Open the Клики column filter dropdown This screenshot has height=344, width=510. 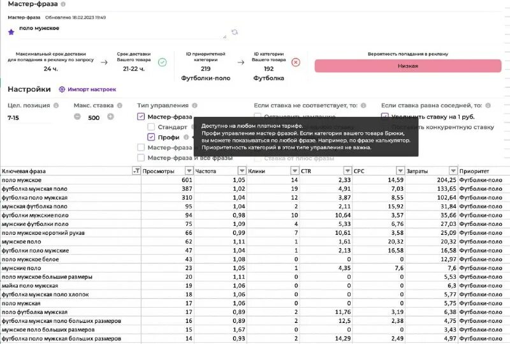(x=295, y=170)
